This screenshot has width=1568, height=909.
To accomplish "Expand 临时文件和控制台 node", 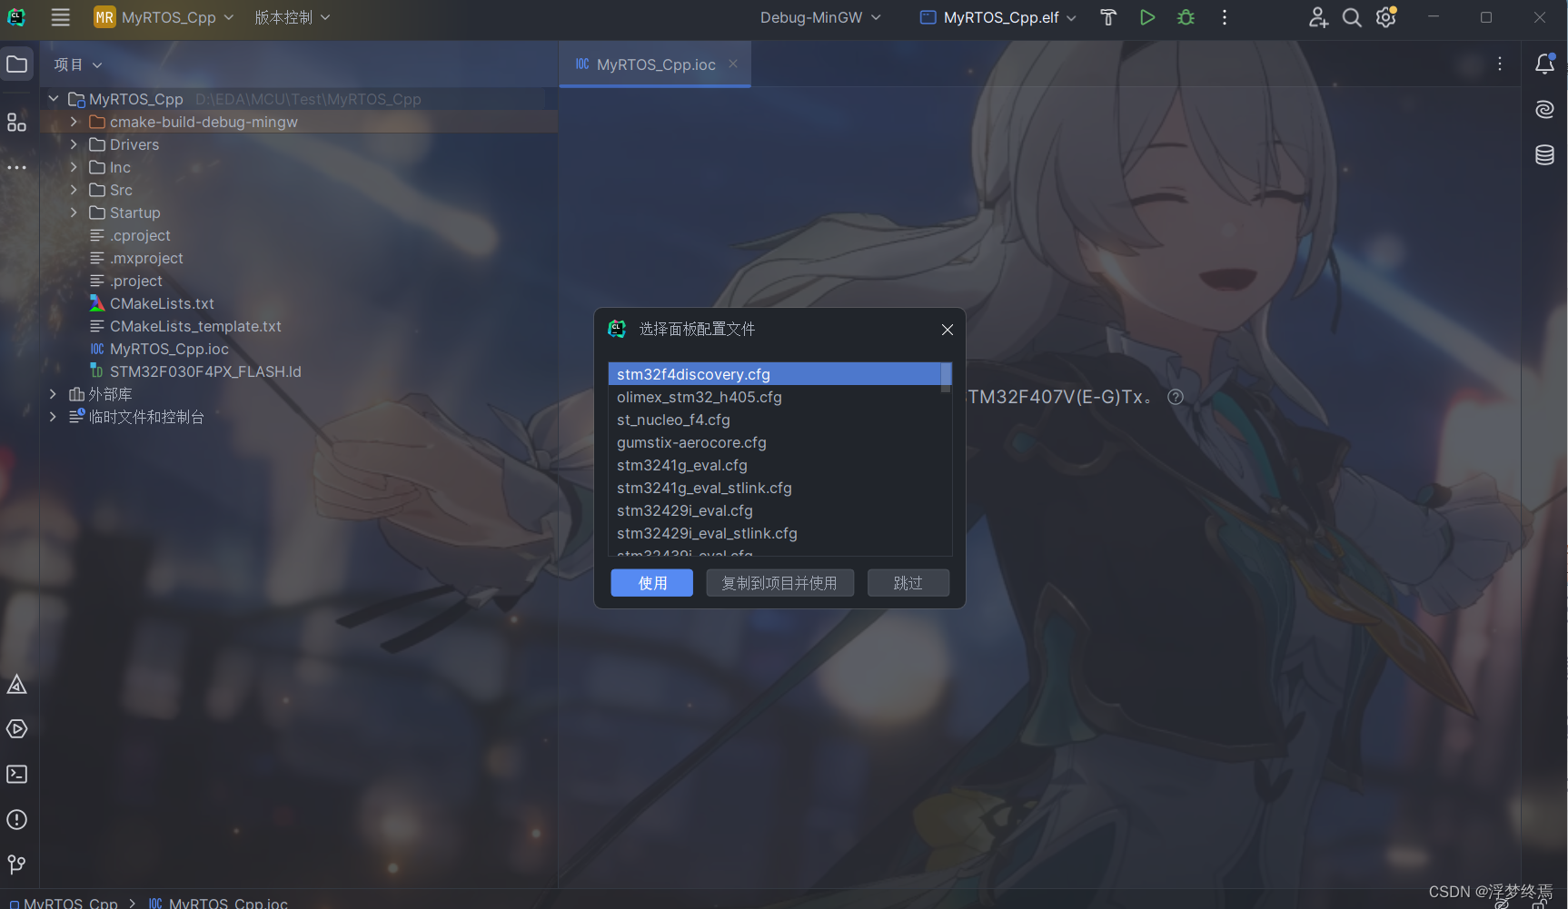I will (x=54, y=417).
